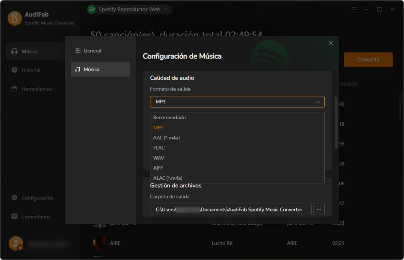The height and width of the screenshot is (260, 404).
Task: Open the Música settings tab
Action: (x=100, y=70)
